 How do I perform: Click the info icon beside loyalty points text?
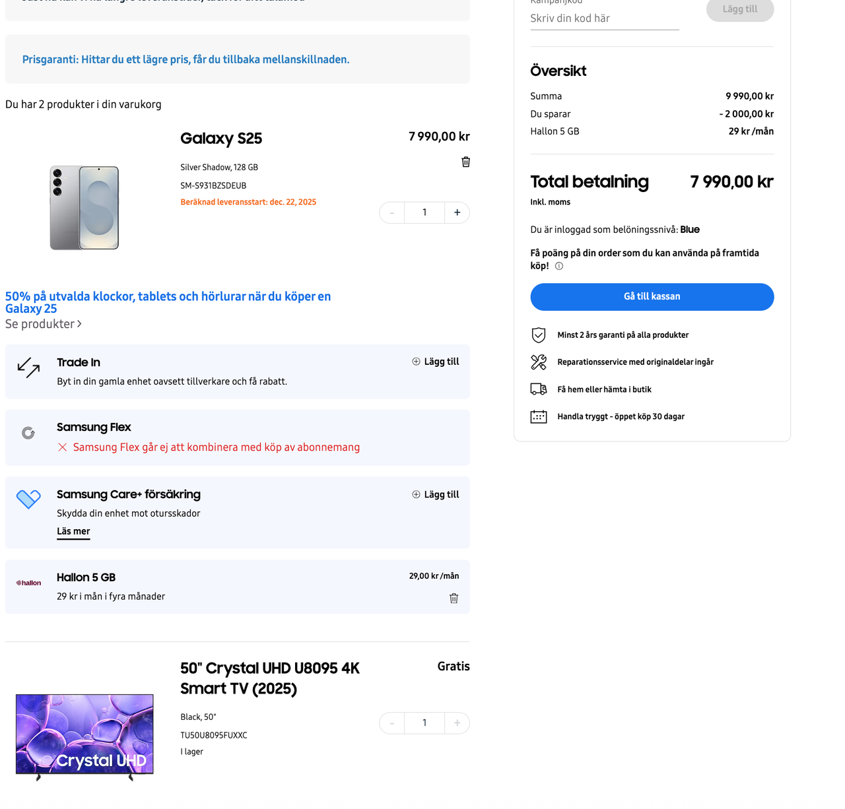pyautogui.click(x=559, y=266)
